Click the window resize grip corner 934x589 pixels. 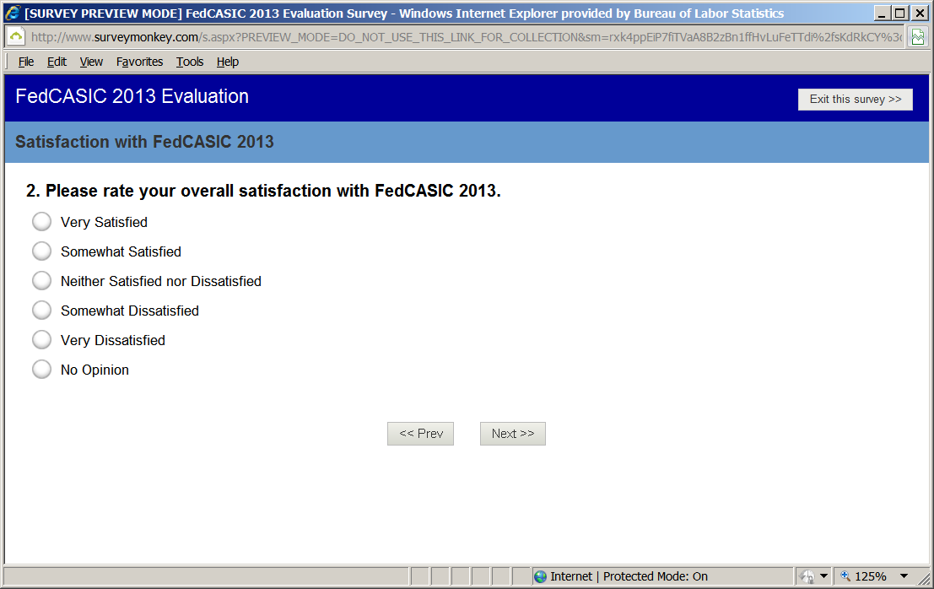(x=924, y=578)
